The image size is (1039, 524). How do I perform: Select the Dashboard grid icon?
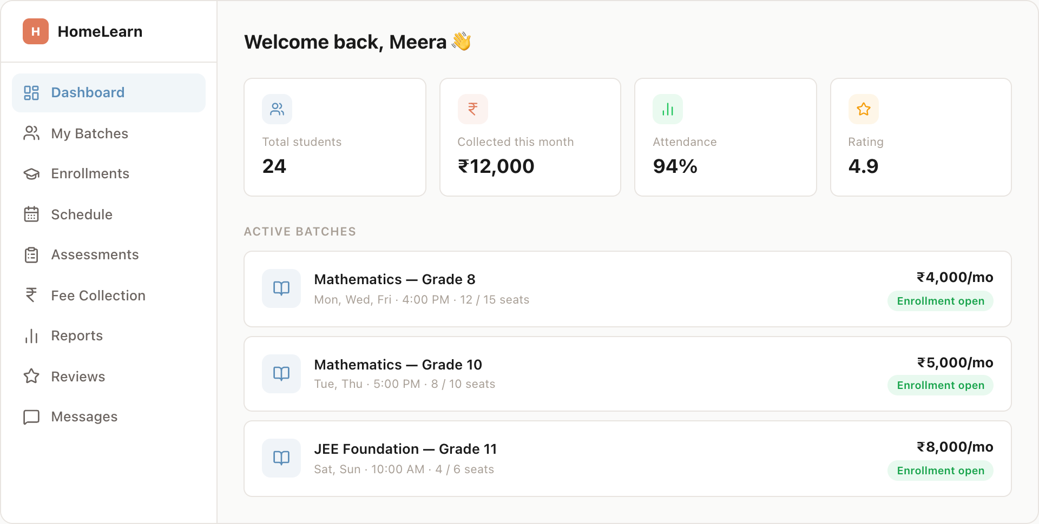(x=31, y=92)
